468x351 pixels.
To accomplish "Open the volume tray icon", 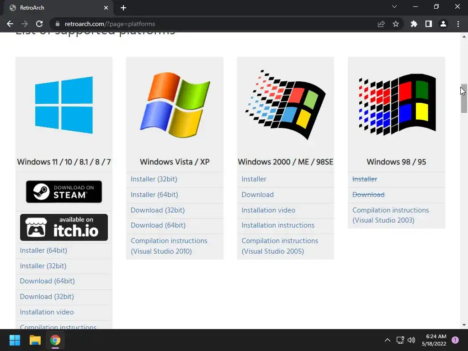I will (411, 340).
